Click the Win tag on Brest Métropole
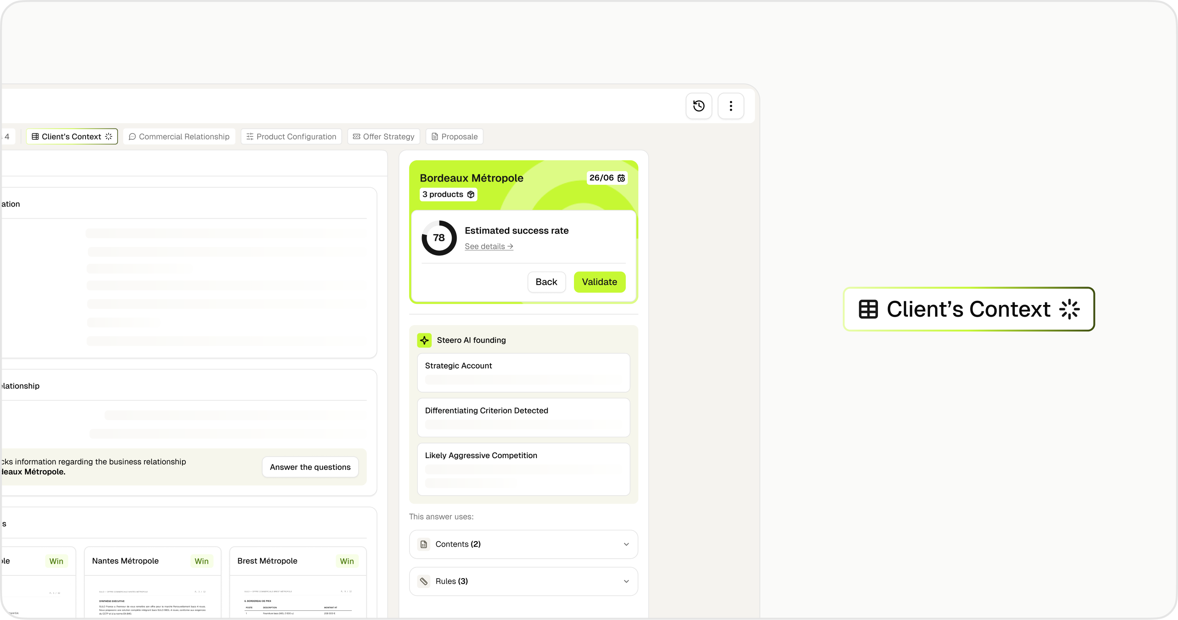Viewport: 1178px width, 620px height. click(x=346, y=561)
